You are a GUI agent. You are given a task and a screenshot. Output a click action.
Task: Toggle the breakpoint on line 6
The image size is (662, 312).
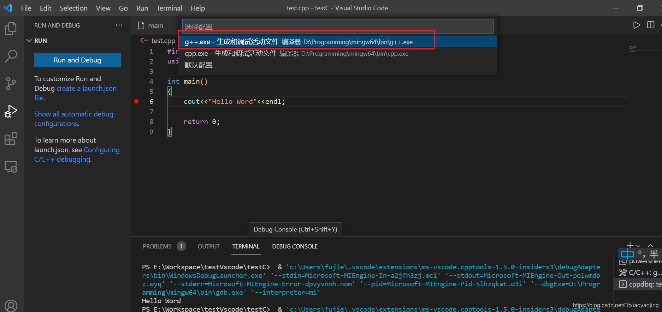click(x=136, y=101)
